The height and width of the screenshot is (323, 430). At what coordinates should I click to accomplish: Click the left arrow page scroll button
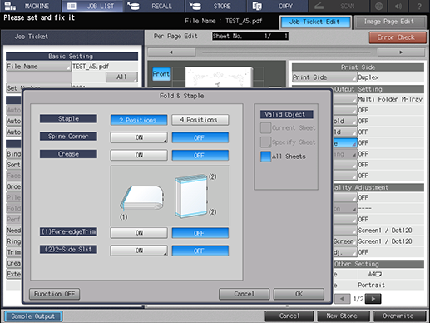[171, 52]
